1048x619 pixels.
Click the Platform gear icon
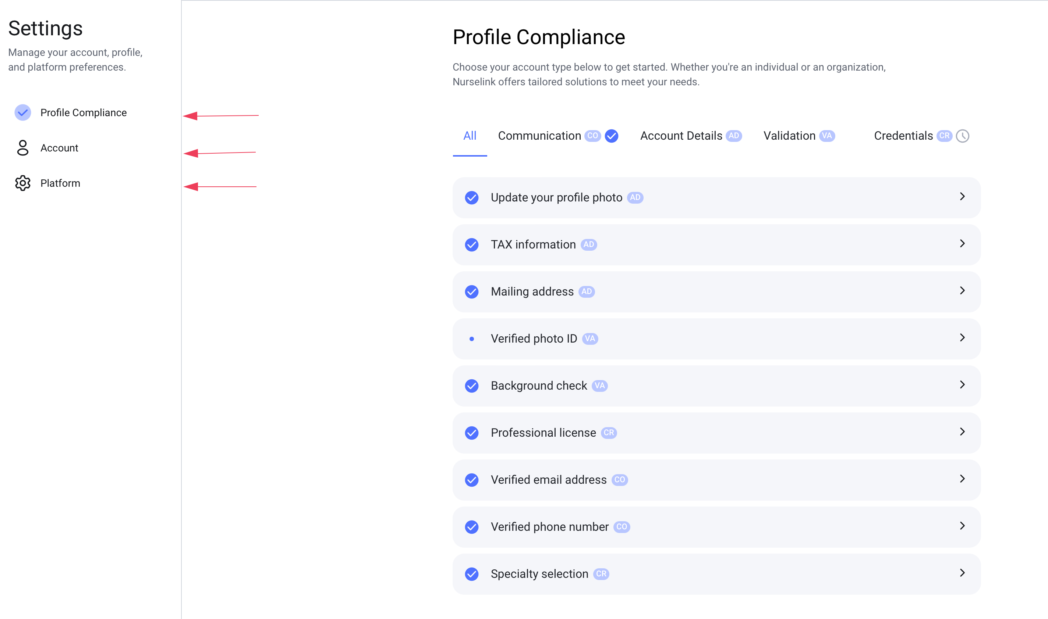pos(22,183)
